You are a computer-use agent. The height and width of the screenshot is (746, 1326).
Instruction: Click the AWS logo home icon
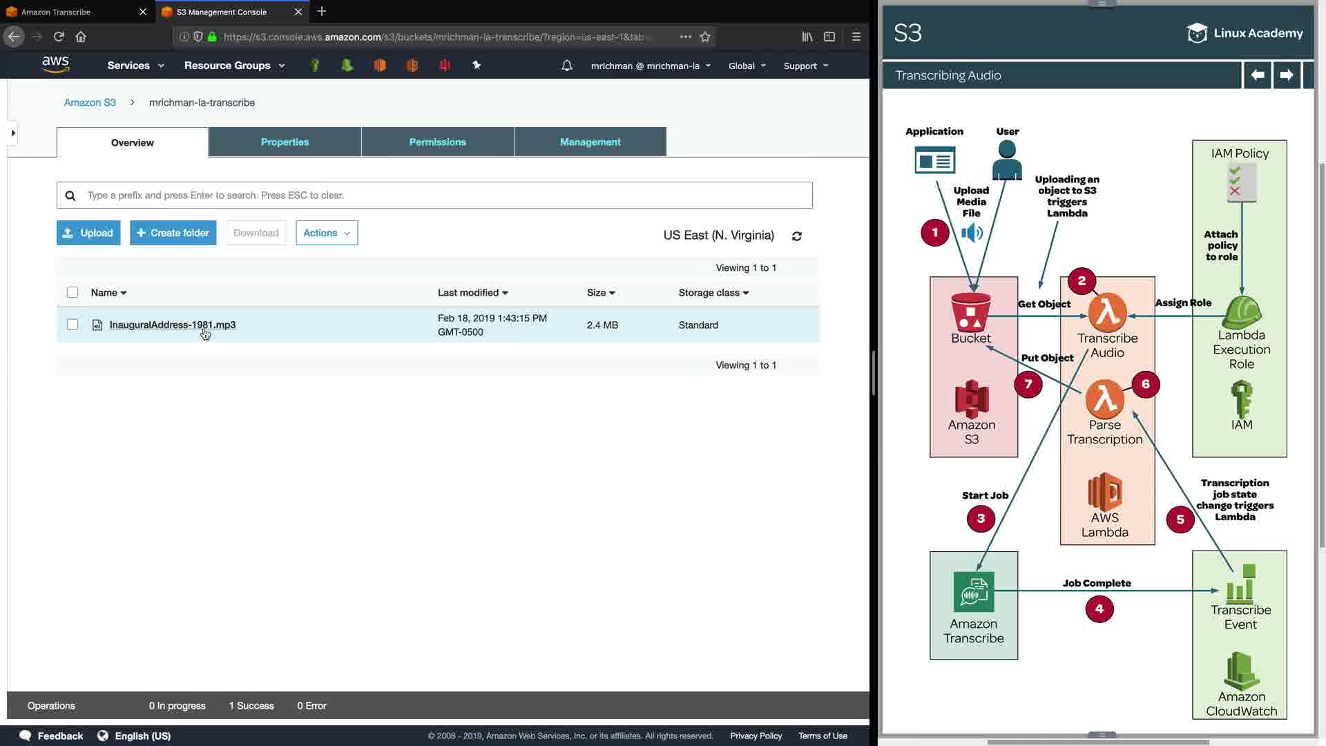[55, 65]
